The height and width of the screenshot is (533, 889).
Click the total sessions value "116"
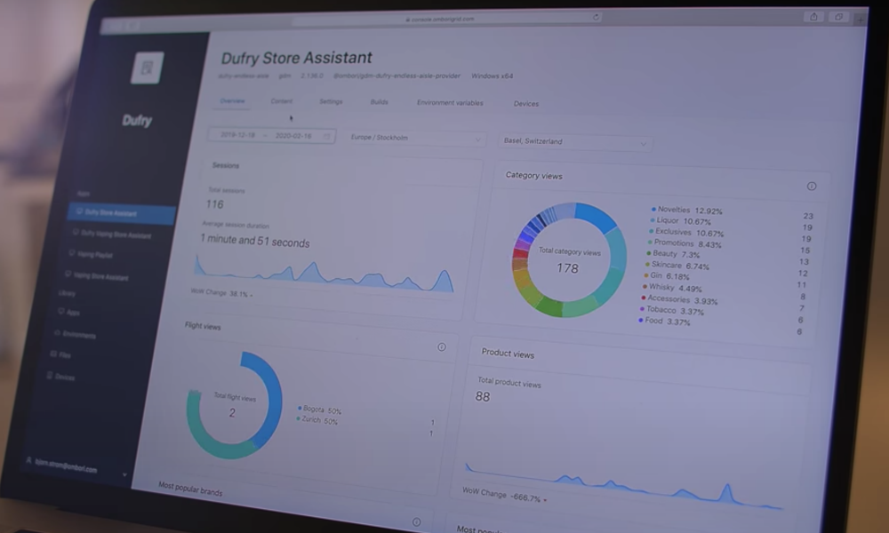[215, 204]
